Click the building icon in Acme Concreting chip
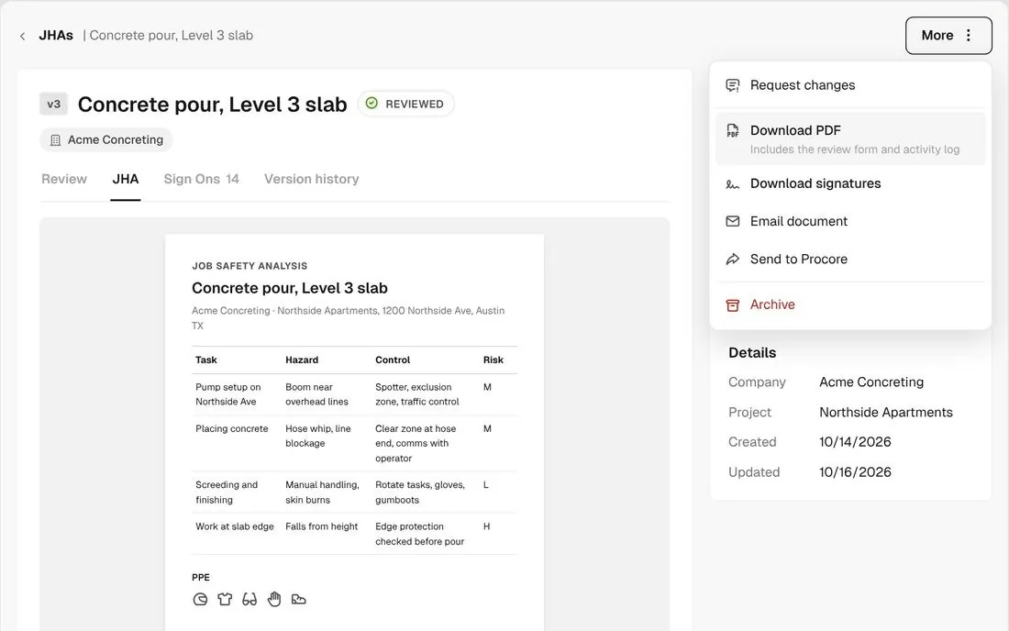This screenshot has height=631, width=1009. click(x=55, y=139)
